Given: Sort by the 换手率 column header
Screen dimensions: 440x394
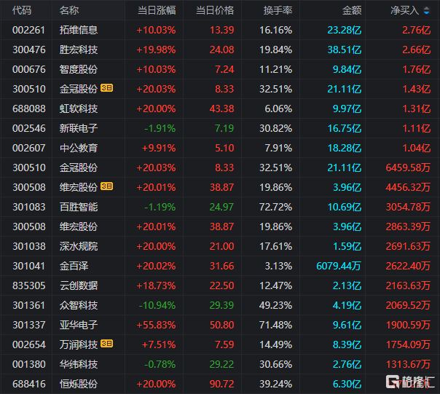Looking at the screenshot, I should pyautogui.click(x=278, y=10).
